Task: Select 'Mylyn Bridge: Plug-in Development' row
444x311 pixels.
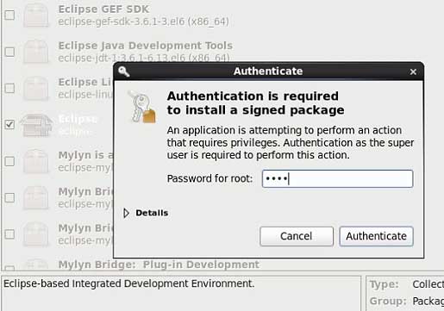Action: pyautogui.click(x=159, y=264)
